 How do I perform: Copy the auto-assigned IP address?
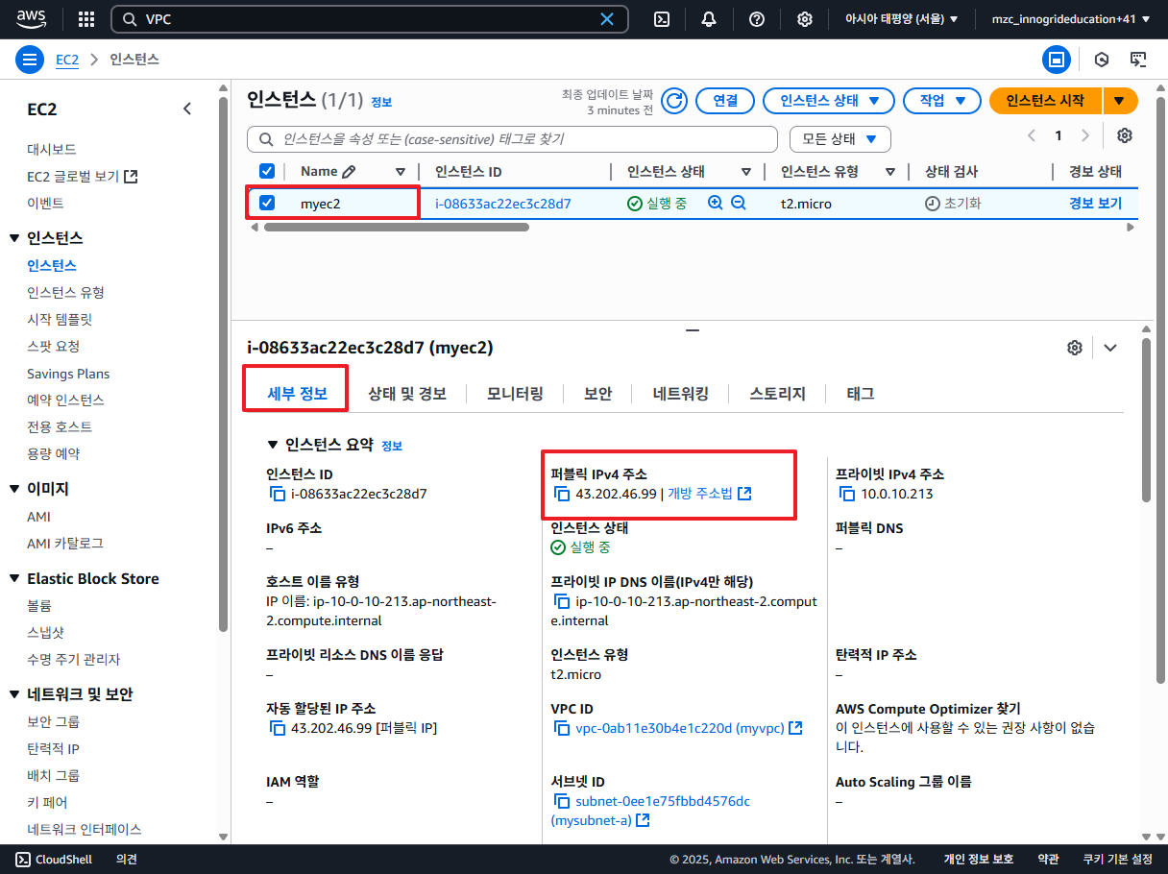(x=278, y=728)
